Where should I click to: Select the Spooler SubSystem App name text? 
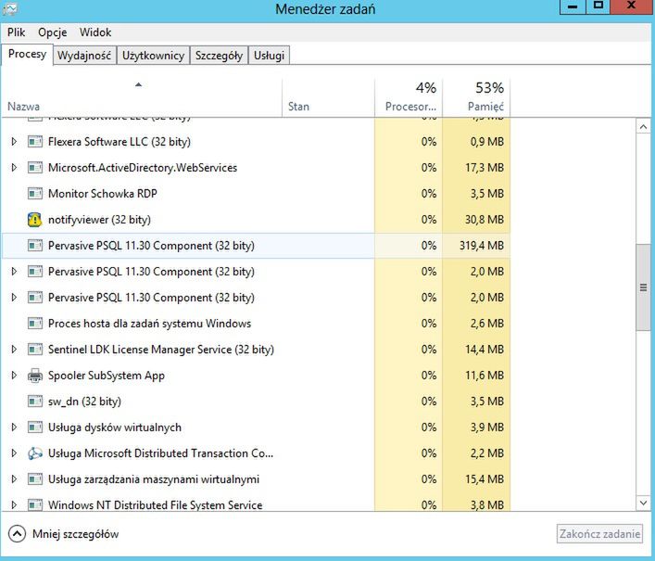coord(107,376)
